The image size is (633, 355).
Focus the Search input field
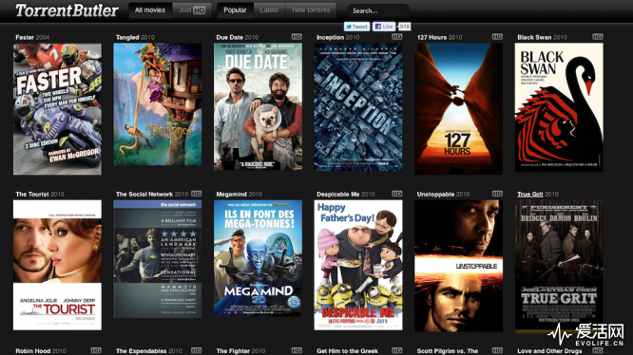tap(378, 10)
